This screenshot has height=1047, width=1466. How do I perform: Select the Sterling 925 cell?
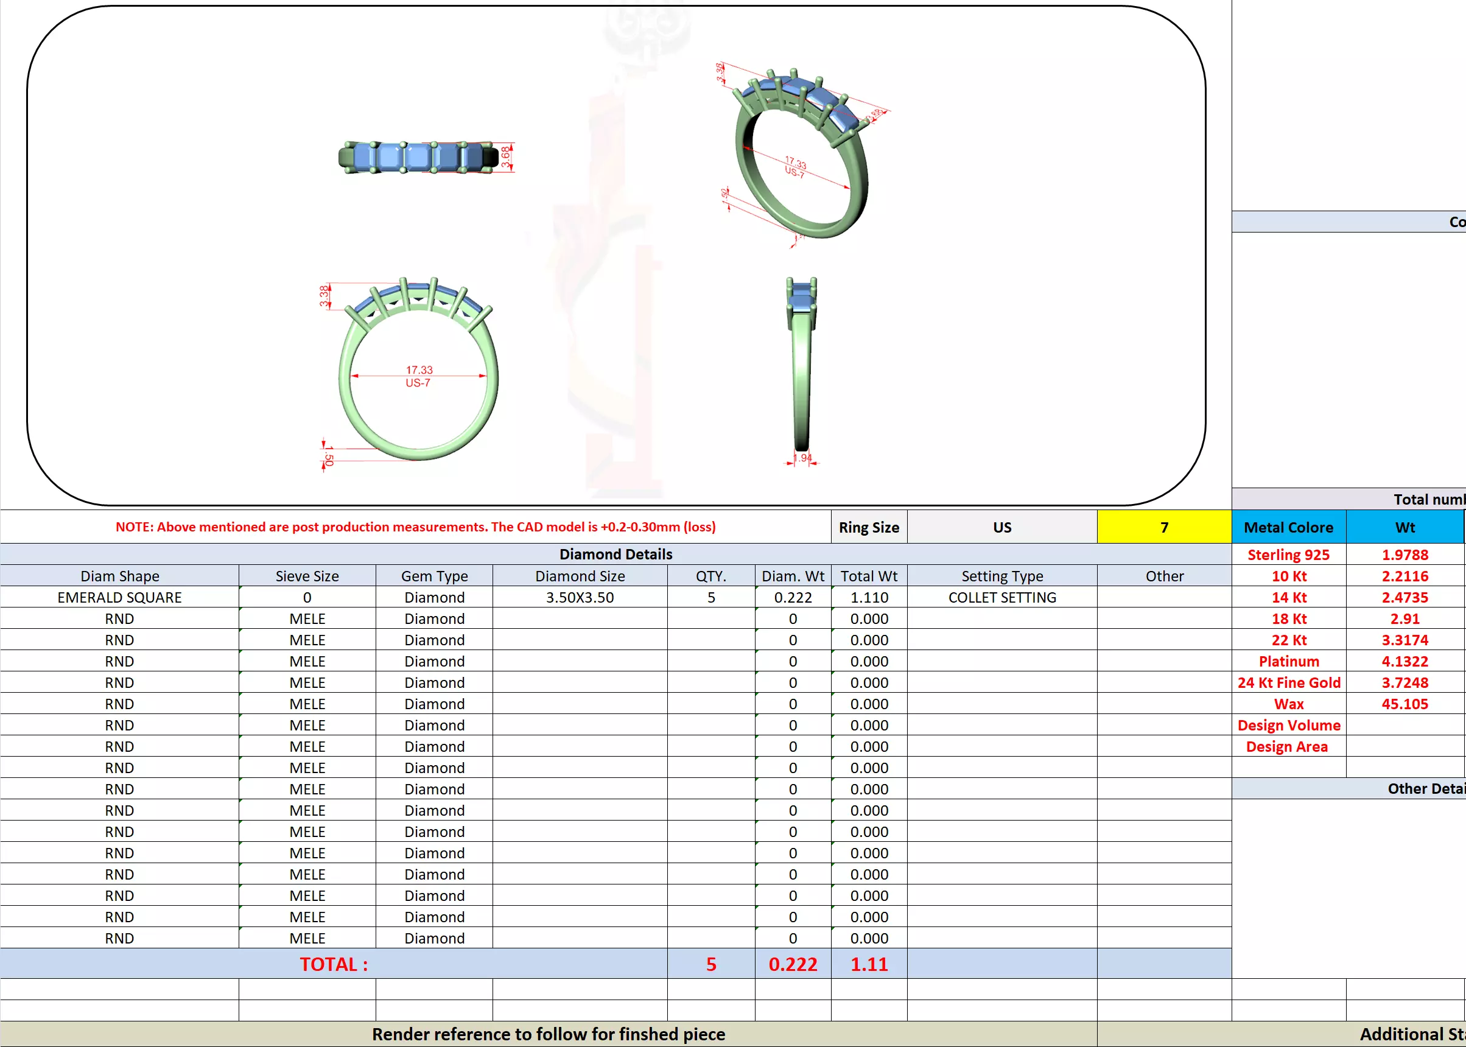pyautogui.click(x=1288, y=555)
